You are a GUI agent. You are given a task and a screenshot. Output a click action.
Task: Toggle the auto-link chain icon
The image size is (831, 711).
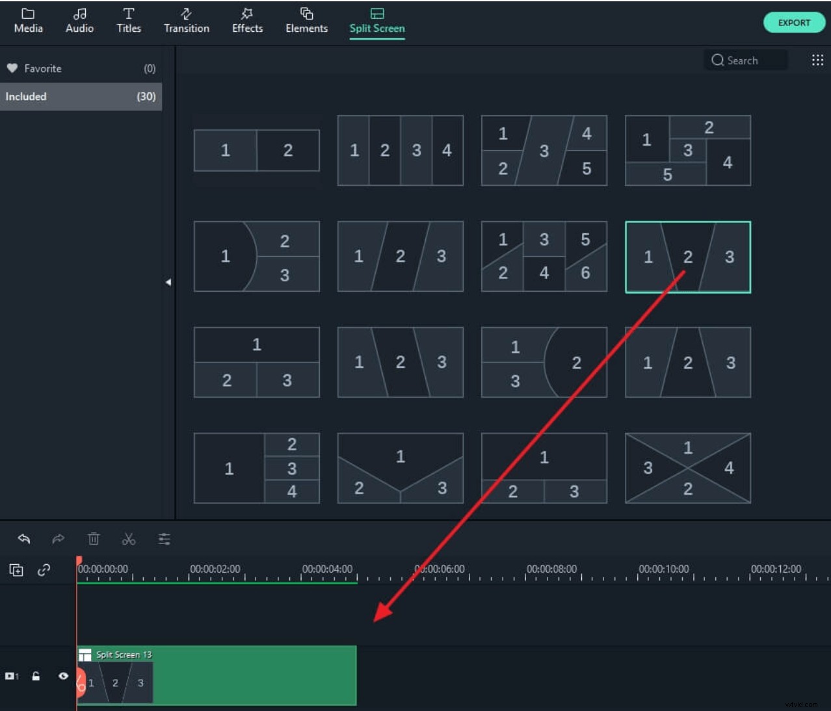click(x=44, y=570)
